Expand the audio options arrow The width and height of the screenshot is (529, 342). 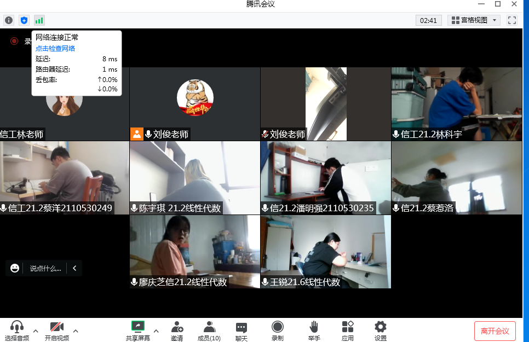point(36,331)
